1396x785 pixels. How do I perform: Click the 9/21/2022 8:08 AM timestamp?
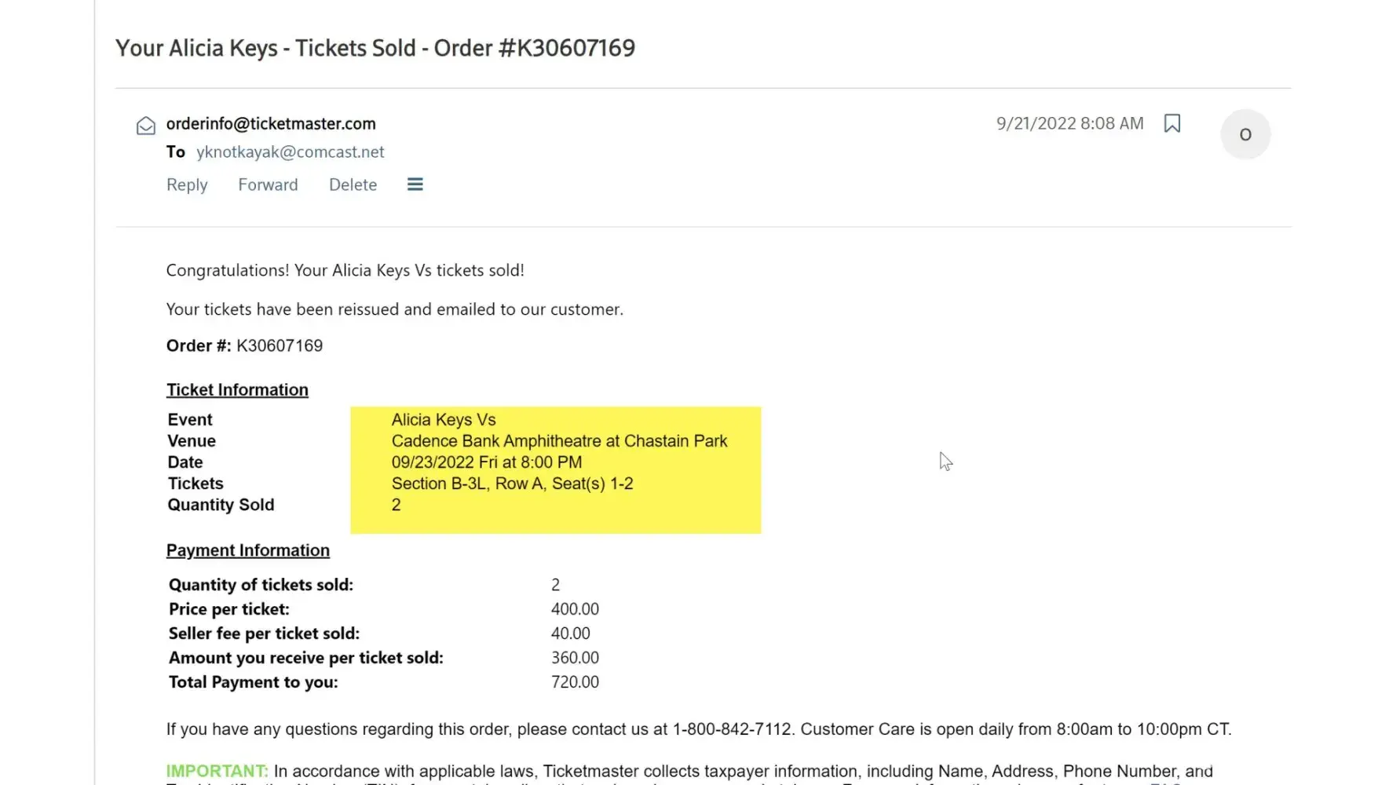tap(1069, 123)
